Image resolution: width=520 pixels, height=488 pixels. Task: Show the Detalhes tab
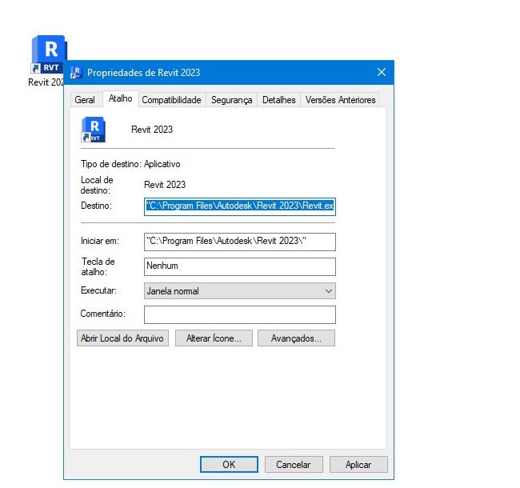point(279,100)
